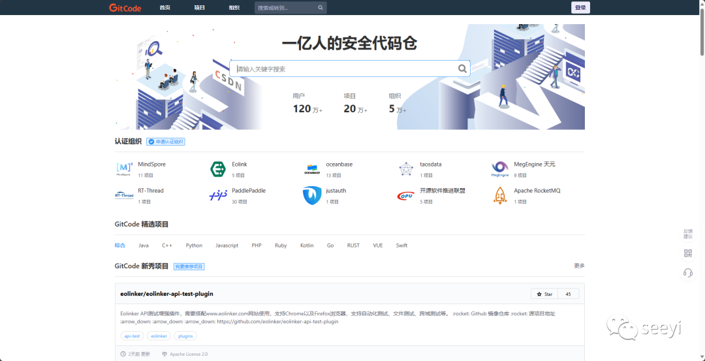Open the customer service headset icon
Screen dimensions: 705x361
pos(688,272)
